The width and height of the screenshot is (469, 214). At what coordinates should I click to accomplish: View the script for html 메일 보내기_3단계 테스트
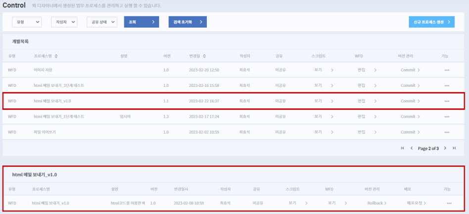pos(324,85)
